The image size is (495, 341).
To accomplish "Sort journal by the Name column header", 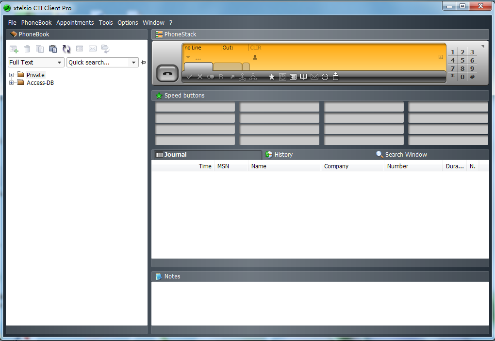I will [x=285, y=166].
